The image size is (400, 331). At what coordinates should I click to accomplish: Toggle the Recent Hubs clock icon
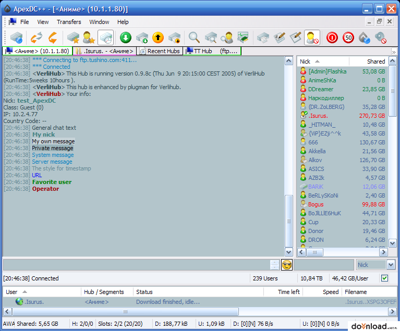[x=105, y=38]
